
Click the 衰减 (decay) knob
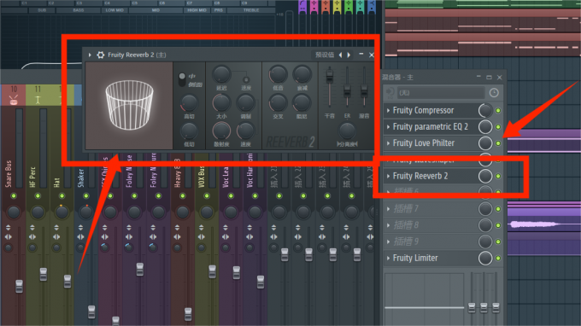click(302, 74)
